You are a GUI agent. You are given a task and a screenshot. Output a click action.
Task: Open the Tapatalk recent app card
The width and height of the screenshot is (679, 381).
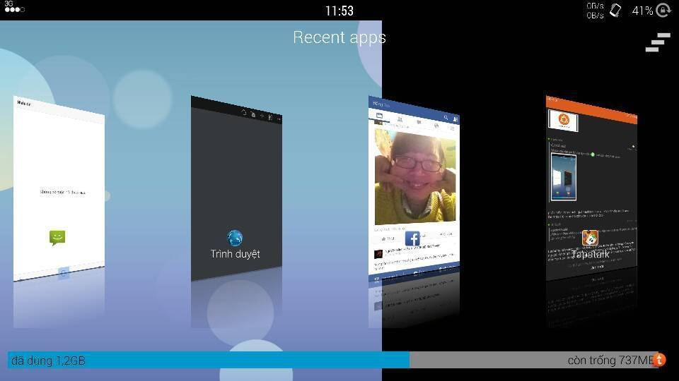tap(591, 176)
